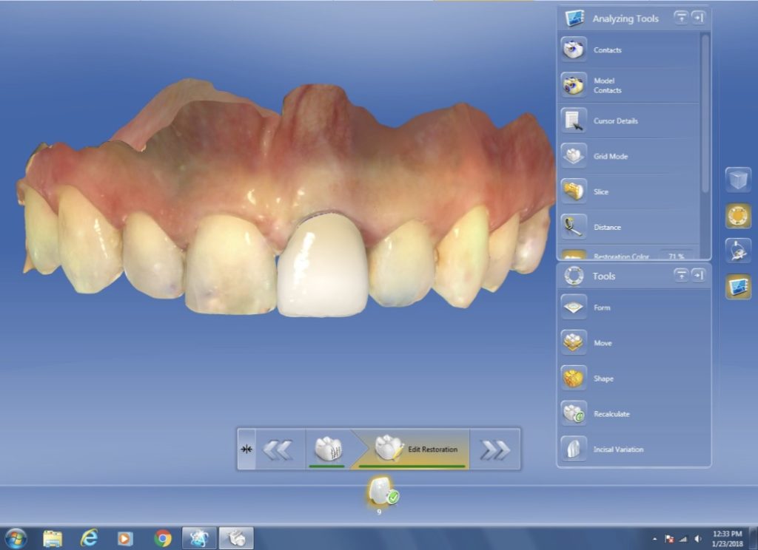Click the Recalculate button
Screen dimensions: 758x550
point(574,413)
